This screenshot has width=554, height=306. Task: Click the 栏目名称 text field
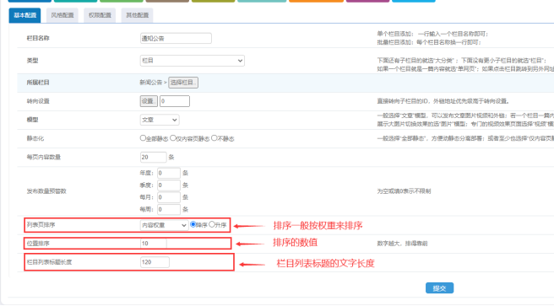[x=176, y=39]
